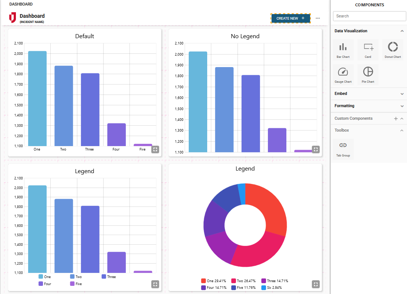Toggle series One in bar chart legend
Screen dimensions: 407x294
44,277
